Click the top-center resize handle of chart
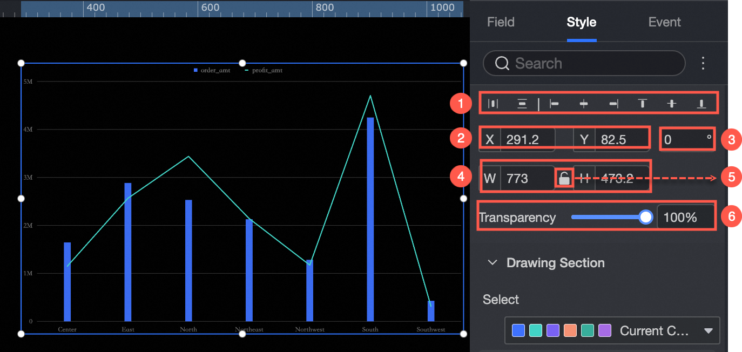Screen dimensions: 742x352 pyautogui.click(x=242, y=63)
